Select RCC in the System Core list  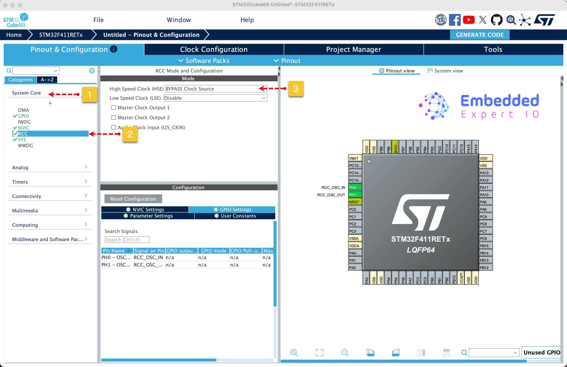[x=23, y=133]
